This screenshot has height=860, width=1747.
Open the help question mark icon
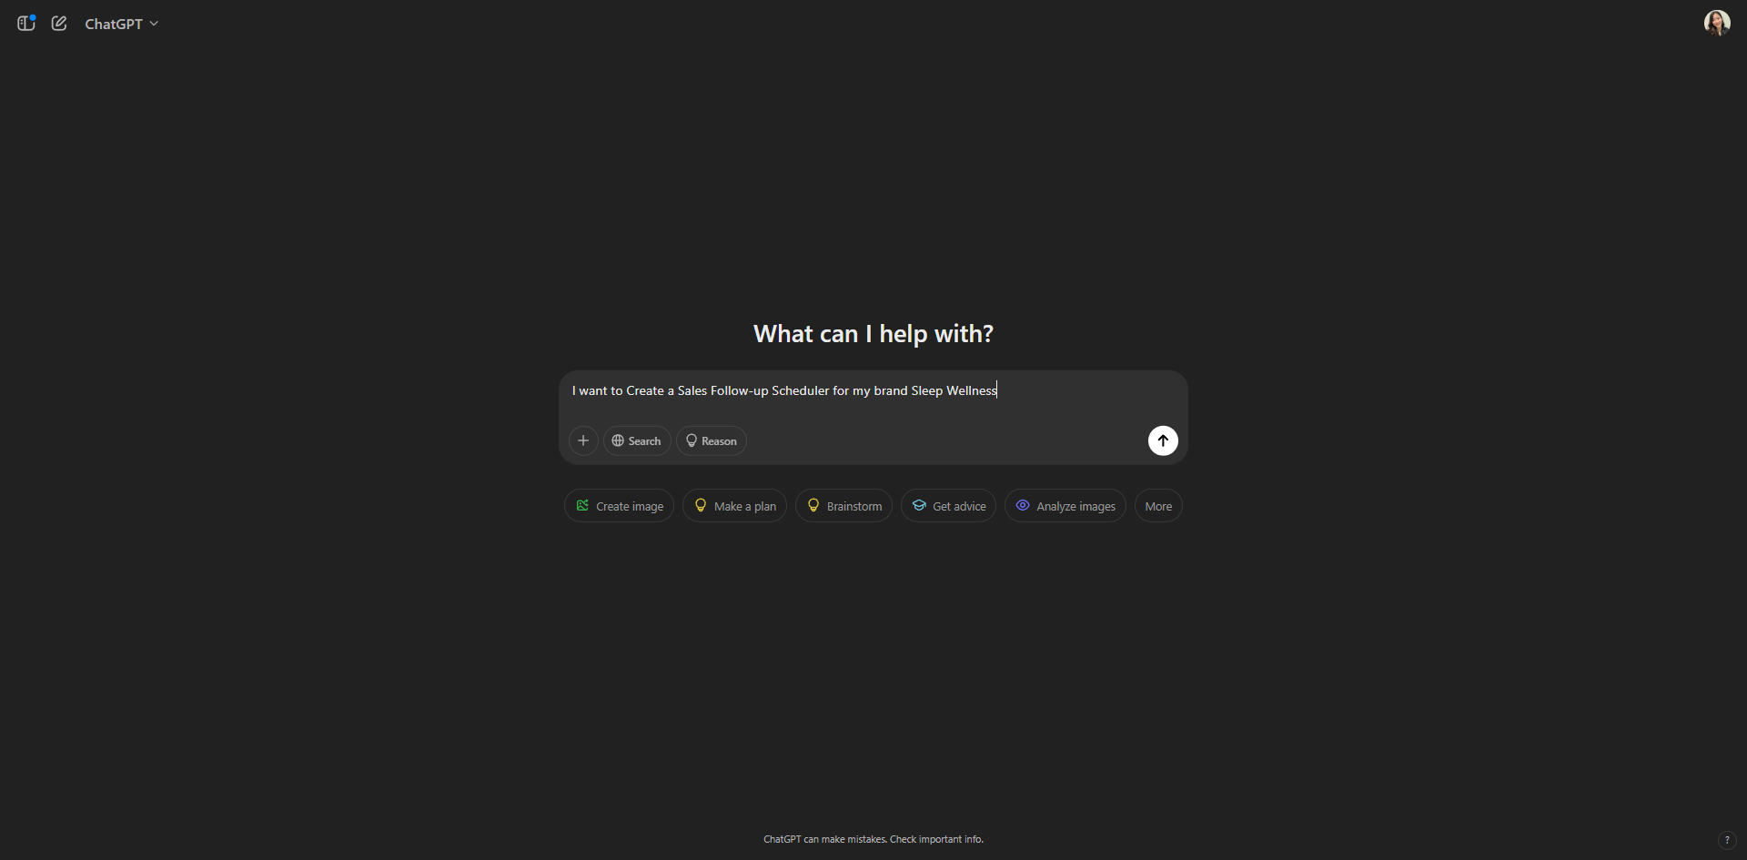(x=1726, y=840)
